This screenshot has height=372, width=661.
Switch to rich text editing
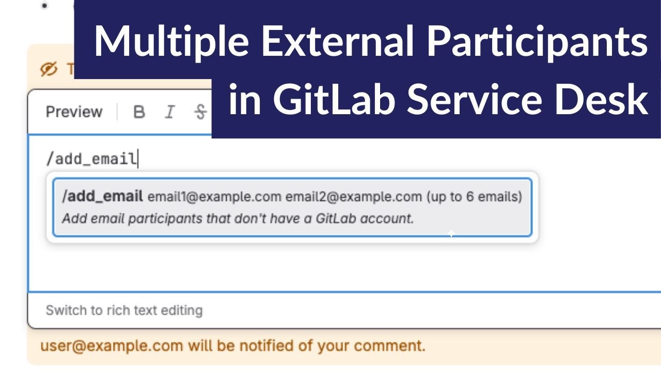(124, 311)
